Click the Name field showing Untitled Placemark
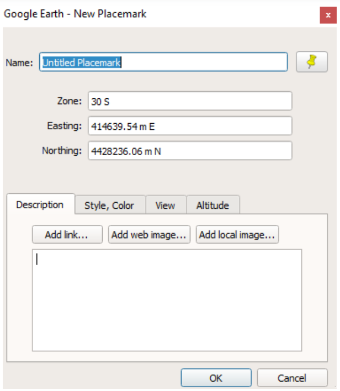 [163, 62]
